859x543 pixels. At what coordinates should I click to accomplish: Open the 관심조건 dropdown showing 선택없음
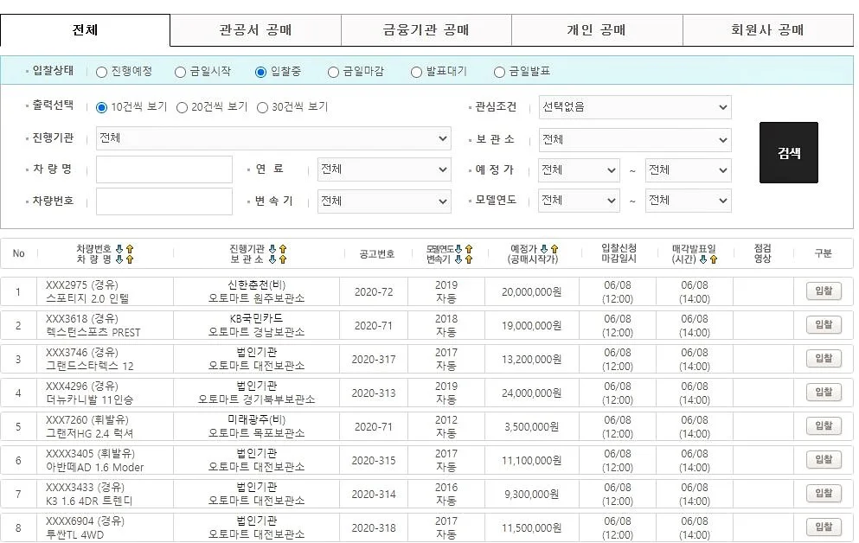point(635,107)
